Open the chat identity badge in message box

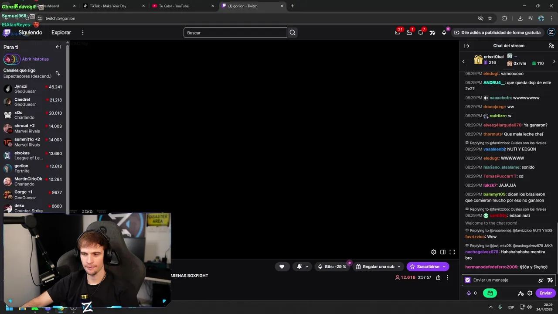click(468, 280)
